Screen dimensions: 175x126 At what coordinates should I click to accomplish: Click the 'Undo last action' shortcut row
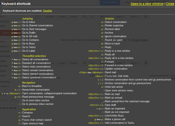[x=112, y=87]
